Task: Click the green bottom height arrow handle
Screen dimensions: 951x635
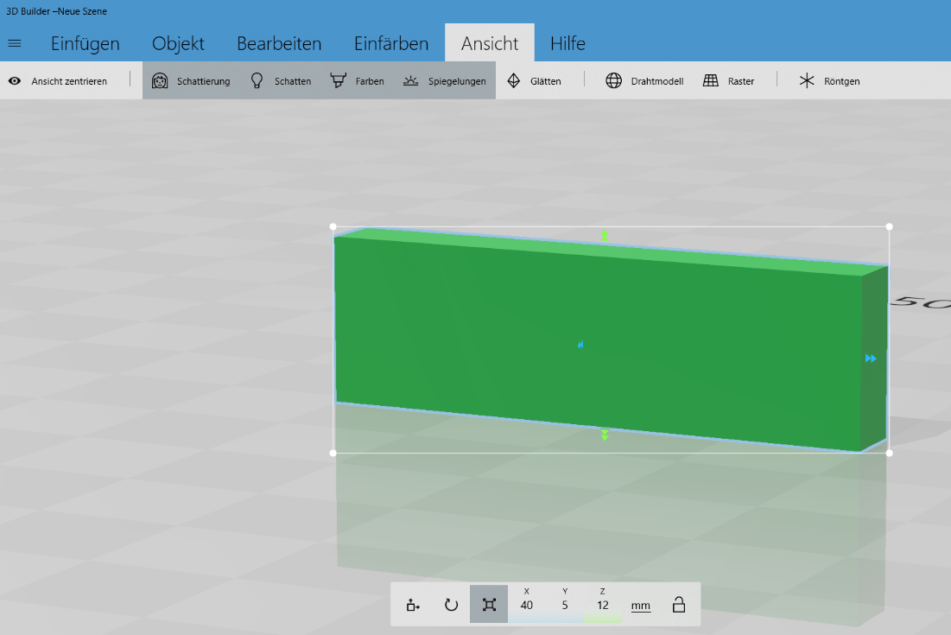Action: 605,435
